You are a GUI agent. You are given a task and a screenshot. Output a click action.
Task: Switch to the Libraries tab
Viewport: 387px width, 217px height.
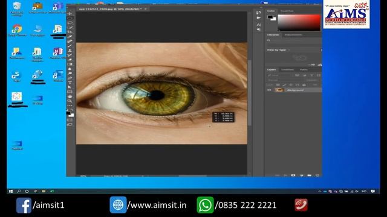coord(273,35)
